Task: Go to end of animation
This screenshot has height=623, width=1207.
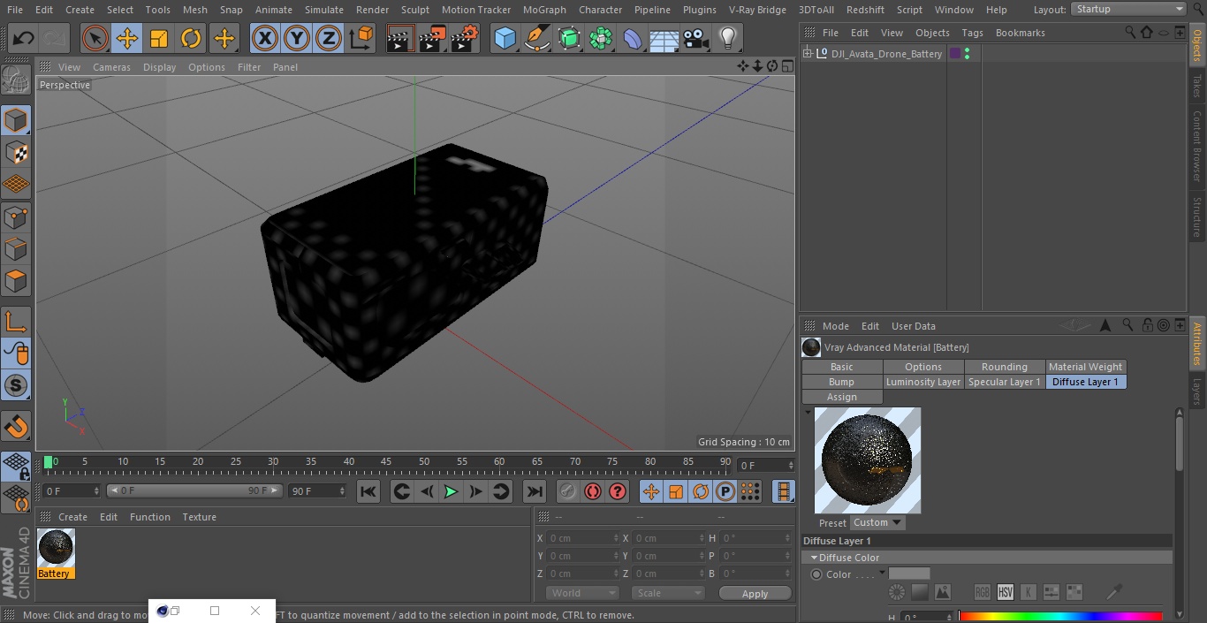Action: pos(535,491)
